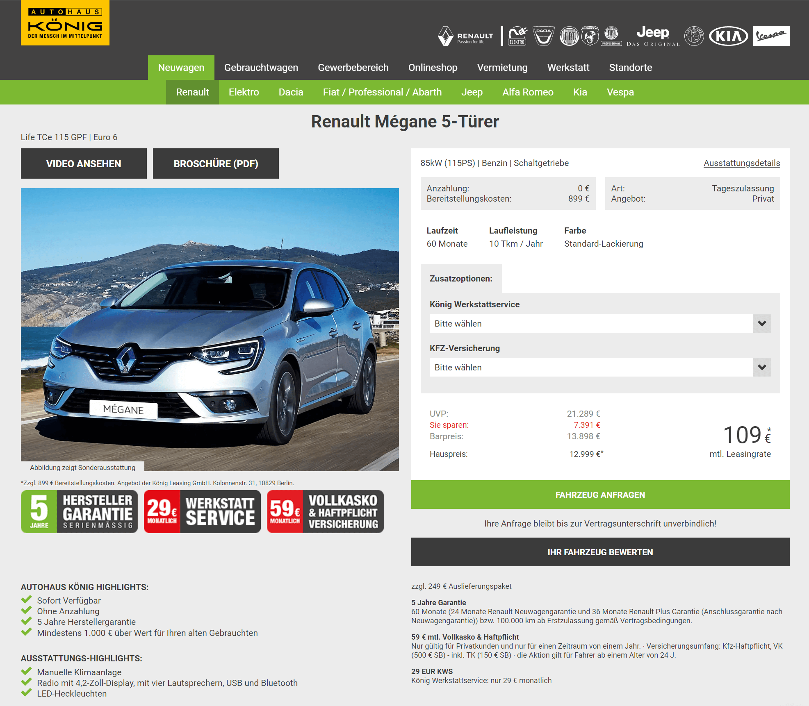Viewport: 809px width, 706px height.
Task: Go to Gebrauchtwagen menu
Action: click(261, 68)
